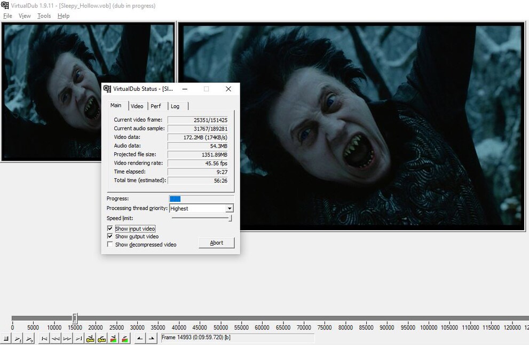The height and width of the screenshot is (345, 529).
Task: Jump to start of video icon
Action: [45, 338]
